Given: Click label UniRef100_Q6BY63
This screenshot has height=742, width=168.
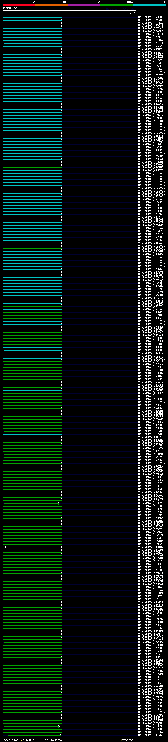Looking at the screenshot, I should click(151, 419).
